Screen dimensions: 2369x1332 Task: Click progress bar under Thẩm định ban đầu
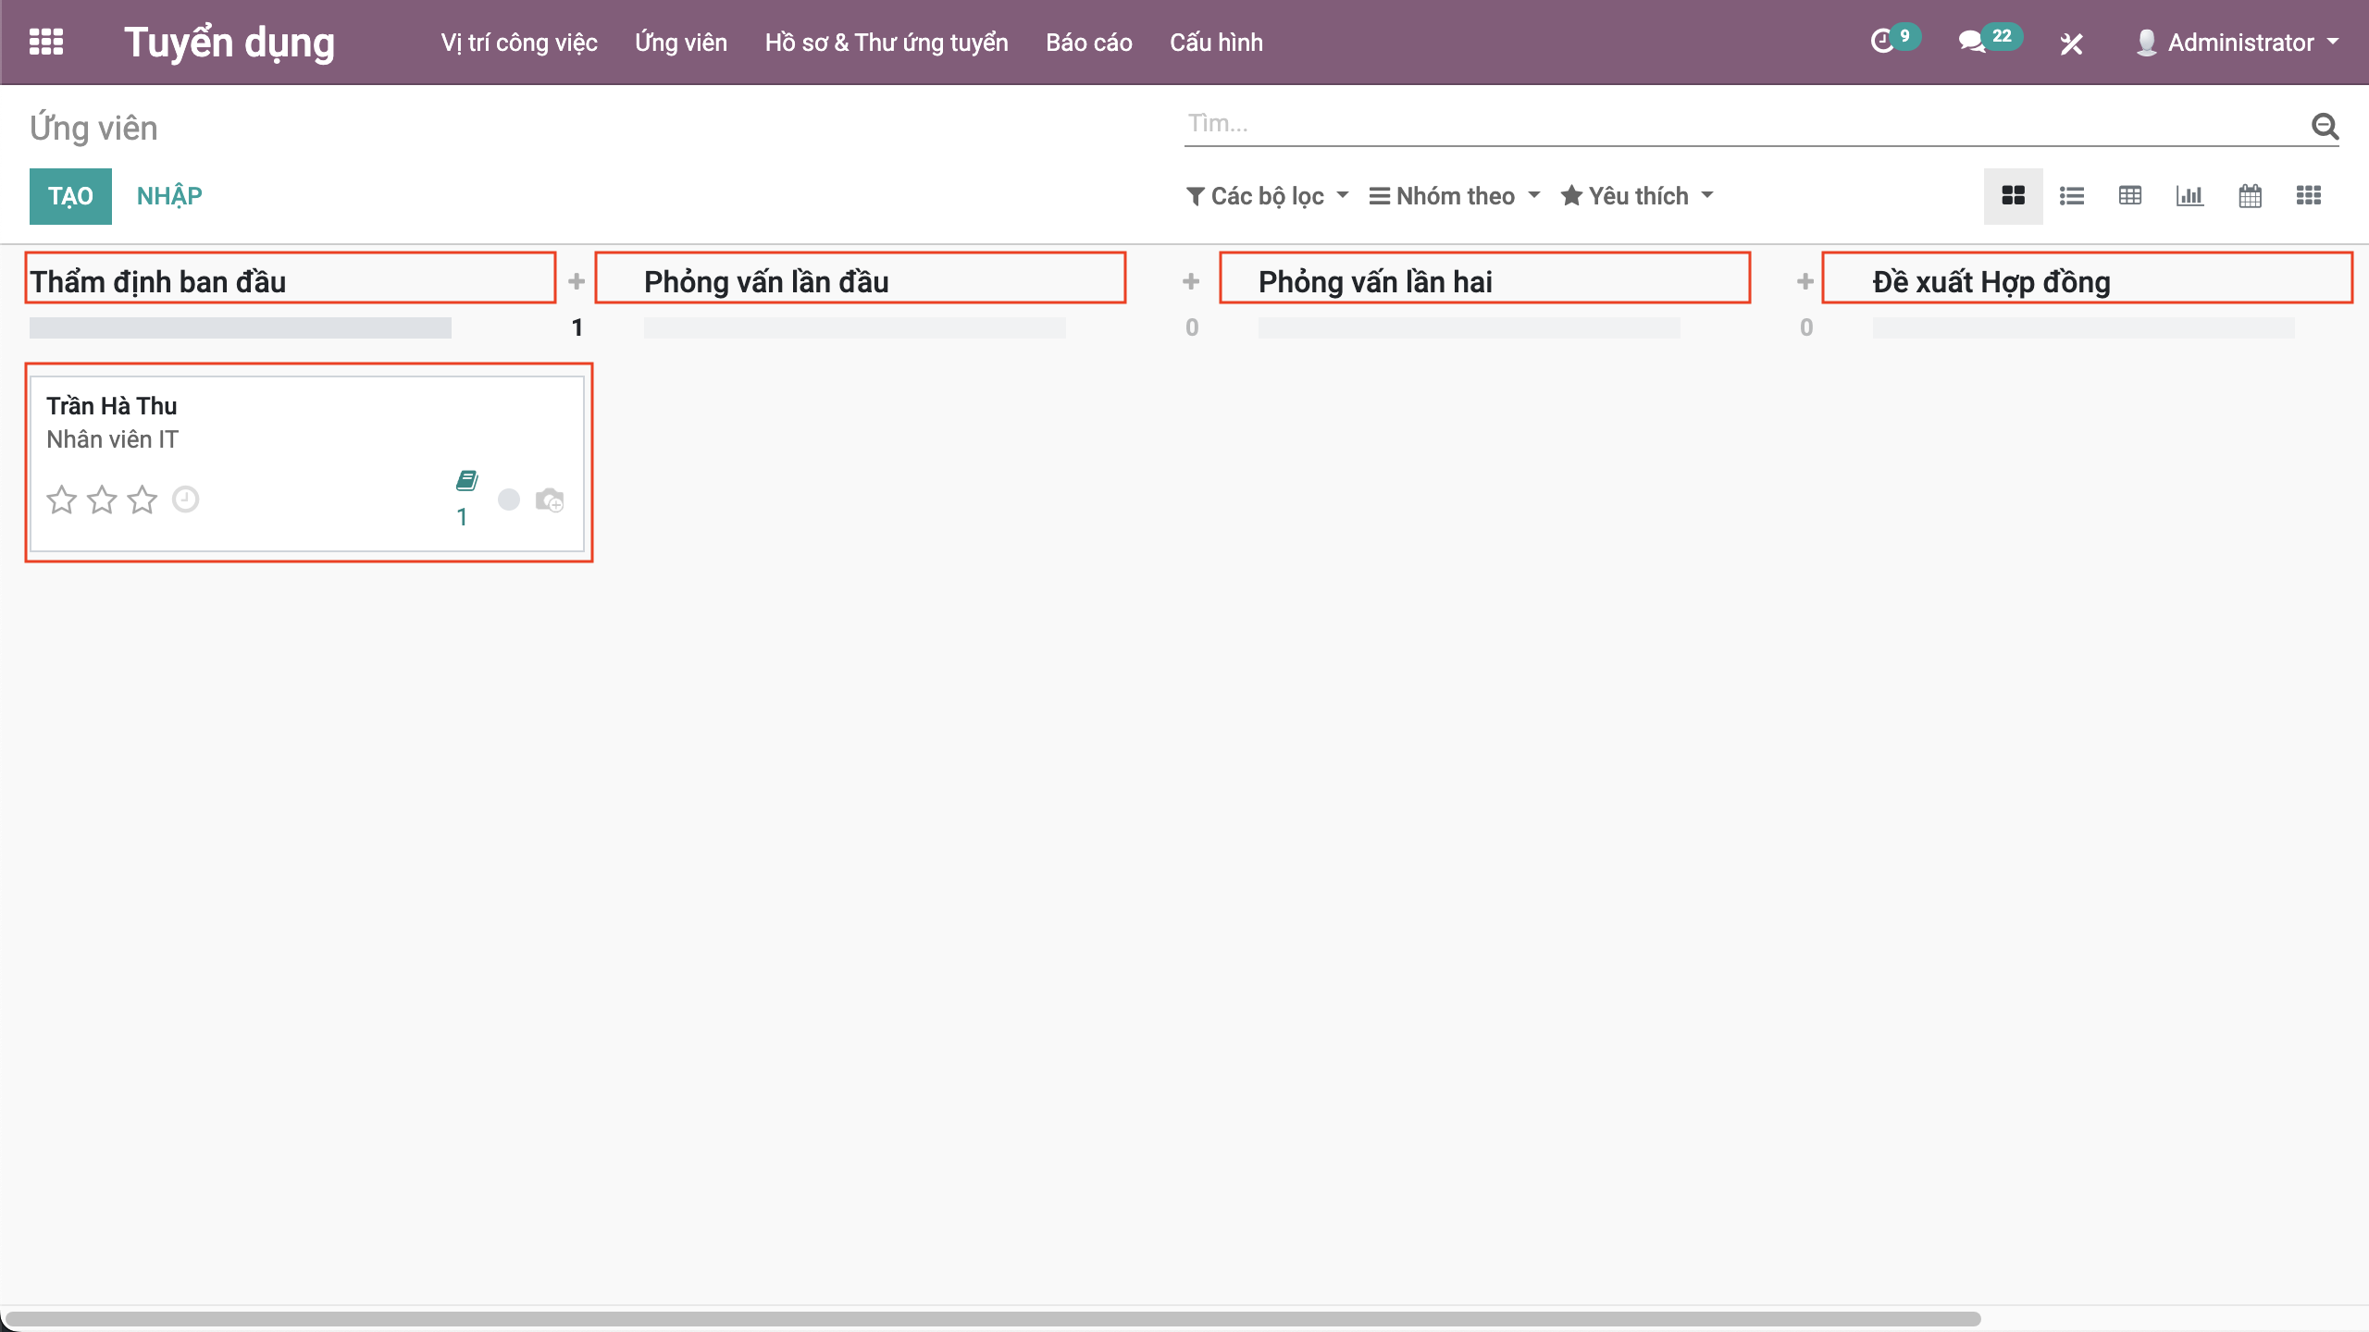(x=240, y=327)
